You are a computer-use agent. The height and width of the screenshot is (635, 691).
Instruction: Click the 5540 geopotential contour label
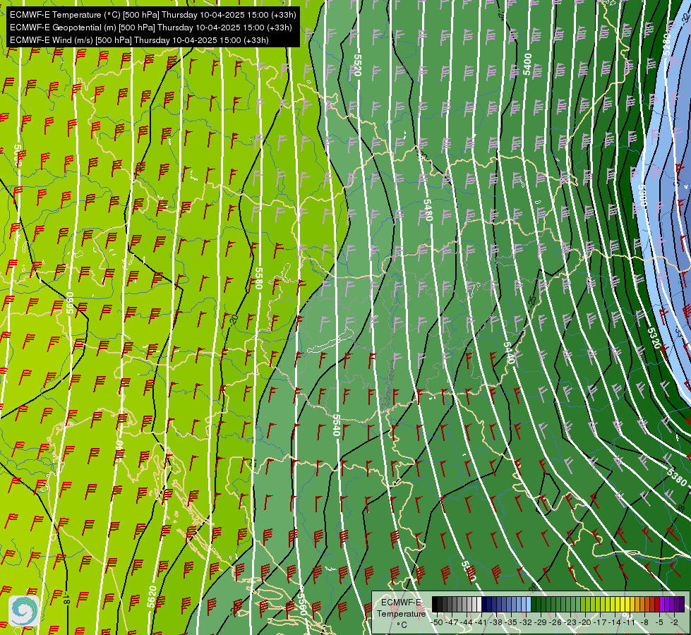337,425
